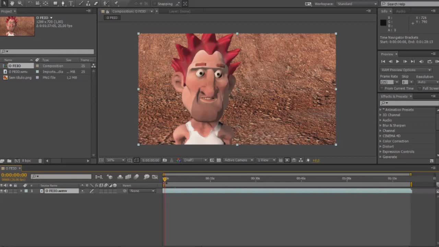Select the Clone Stamp tool
This screenshot has width=439, height=247.
point(88,3)
